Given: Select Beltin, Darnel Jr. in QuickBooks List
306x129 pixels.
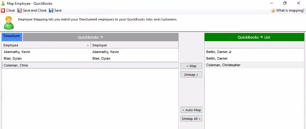Looking at the screenshot, I should [255, 52].
